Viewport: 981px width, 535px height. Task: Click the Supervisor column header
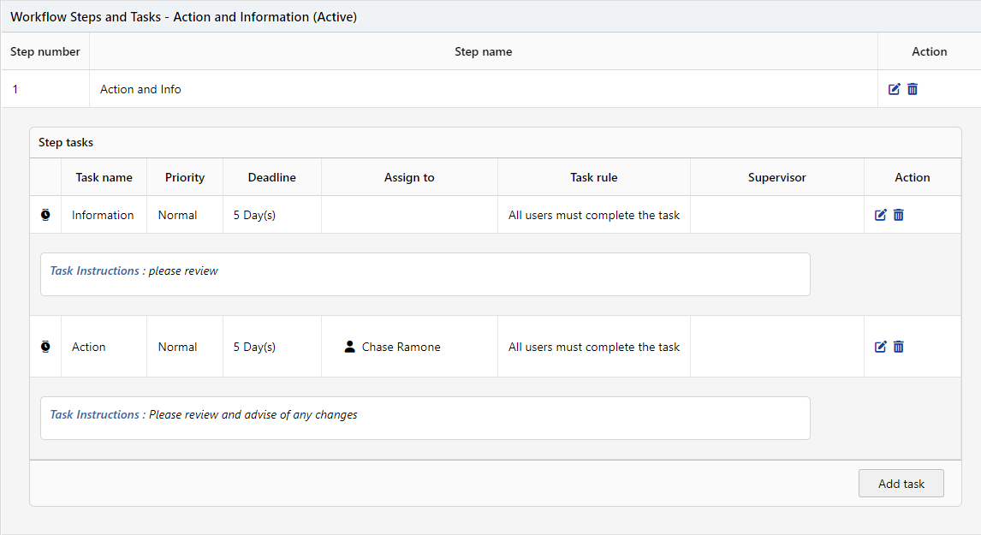(776, 177)
